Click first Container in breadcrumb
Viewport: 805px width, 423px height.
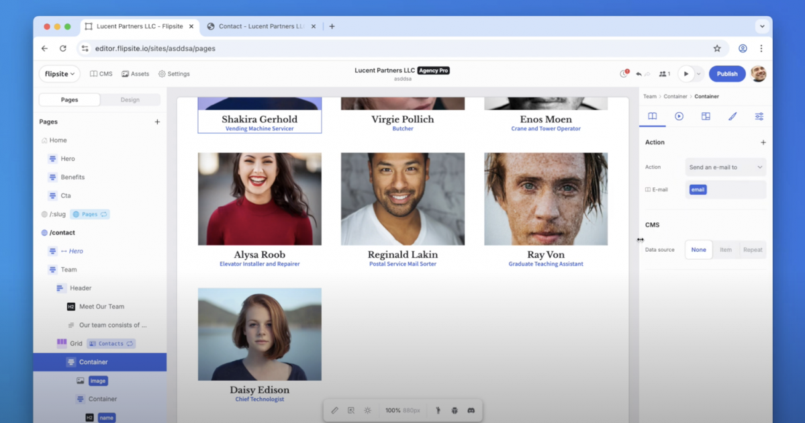click(675, 97)
